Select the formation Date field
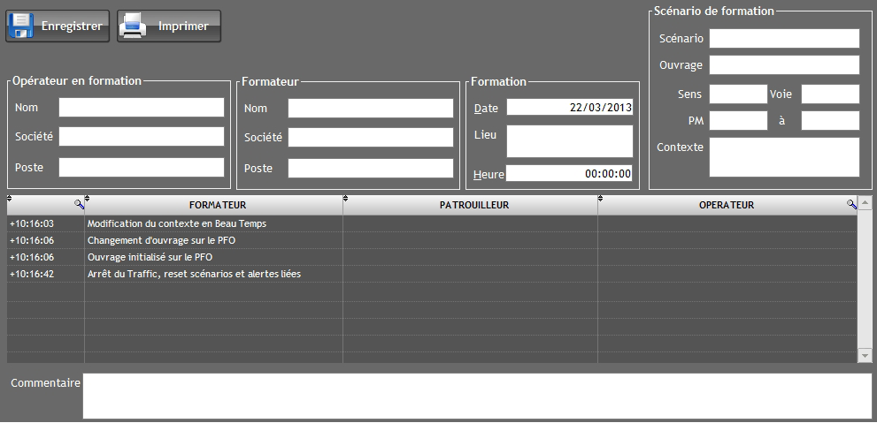Screen dimensions: 877x423 tap(569, 108)
